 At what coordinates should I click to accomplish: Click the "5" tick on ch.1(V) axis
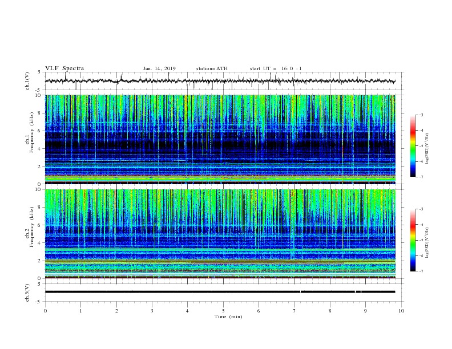tap(40, 72)
